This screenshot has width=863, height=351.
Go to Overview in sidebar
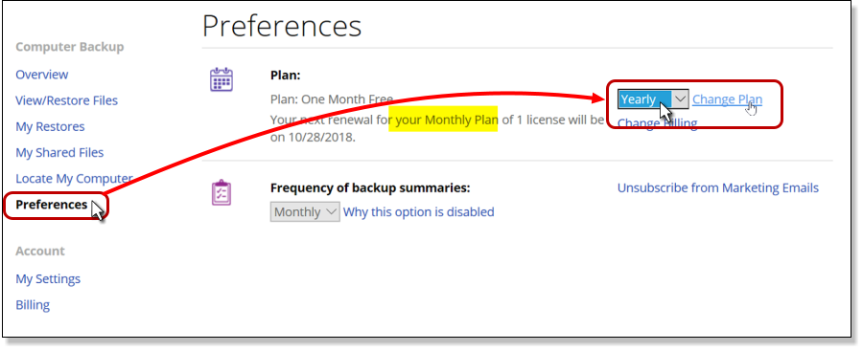point(42,75)
